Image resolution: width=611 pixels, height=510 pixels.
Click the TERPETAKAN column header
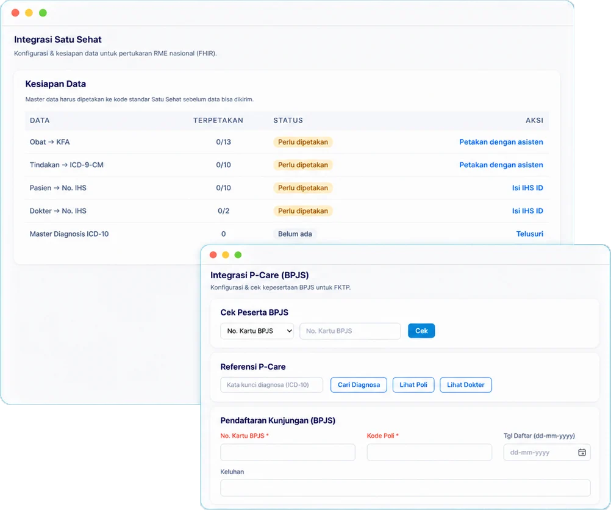(x=218, y=120)
